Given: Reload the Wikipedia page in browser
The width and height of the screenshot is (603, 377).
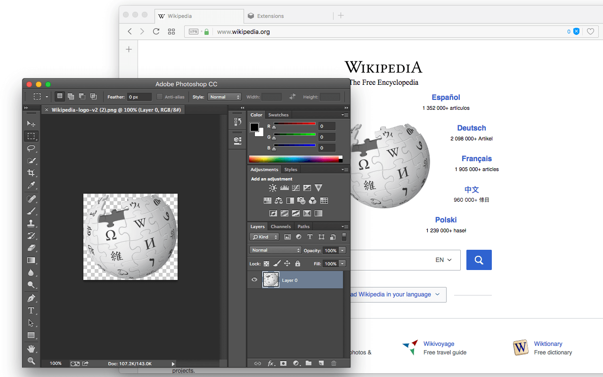Looking at the screenshot, I should [156, 32].
